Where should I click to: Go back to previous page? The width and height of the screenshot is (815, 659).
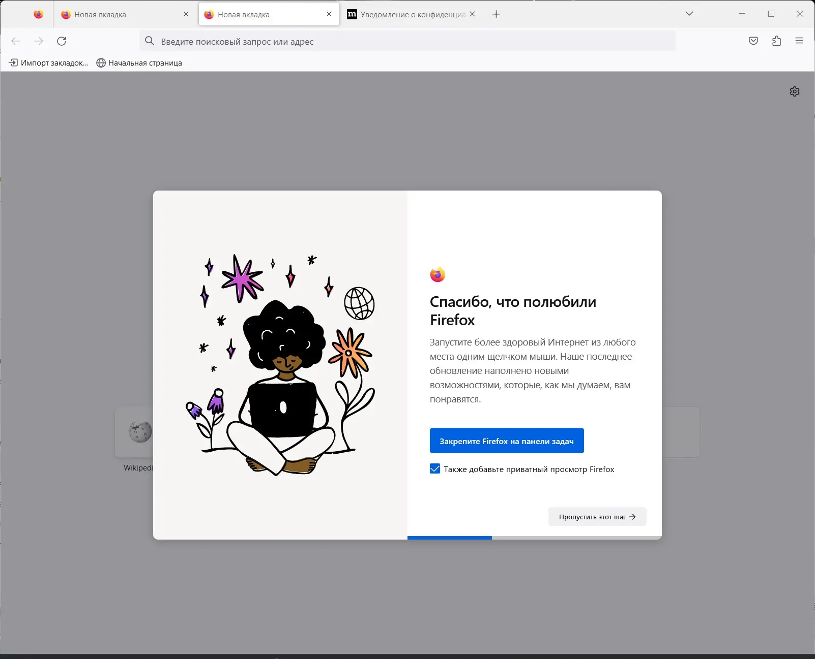point(16,41)
